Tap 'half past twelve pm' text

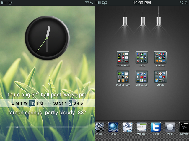[x=63, y=95]
